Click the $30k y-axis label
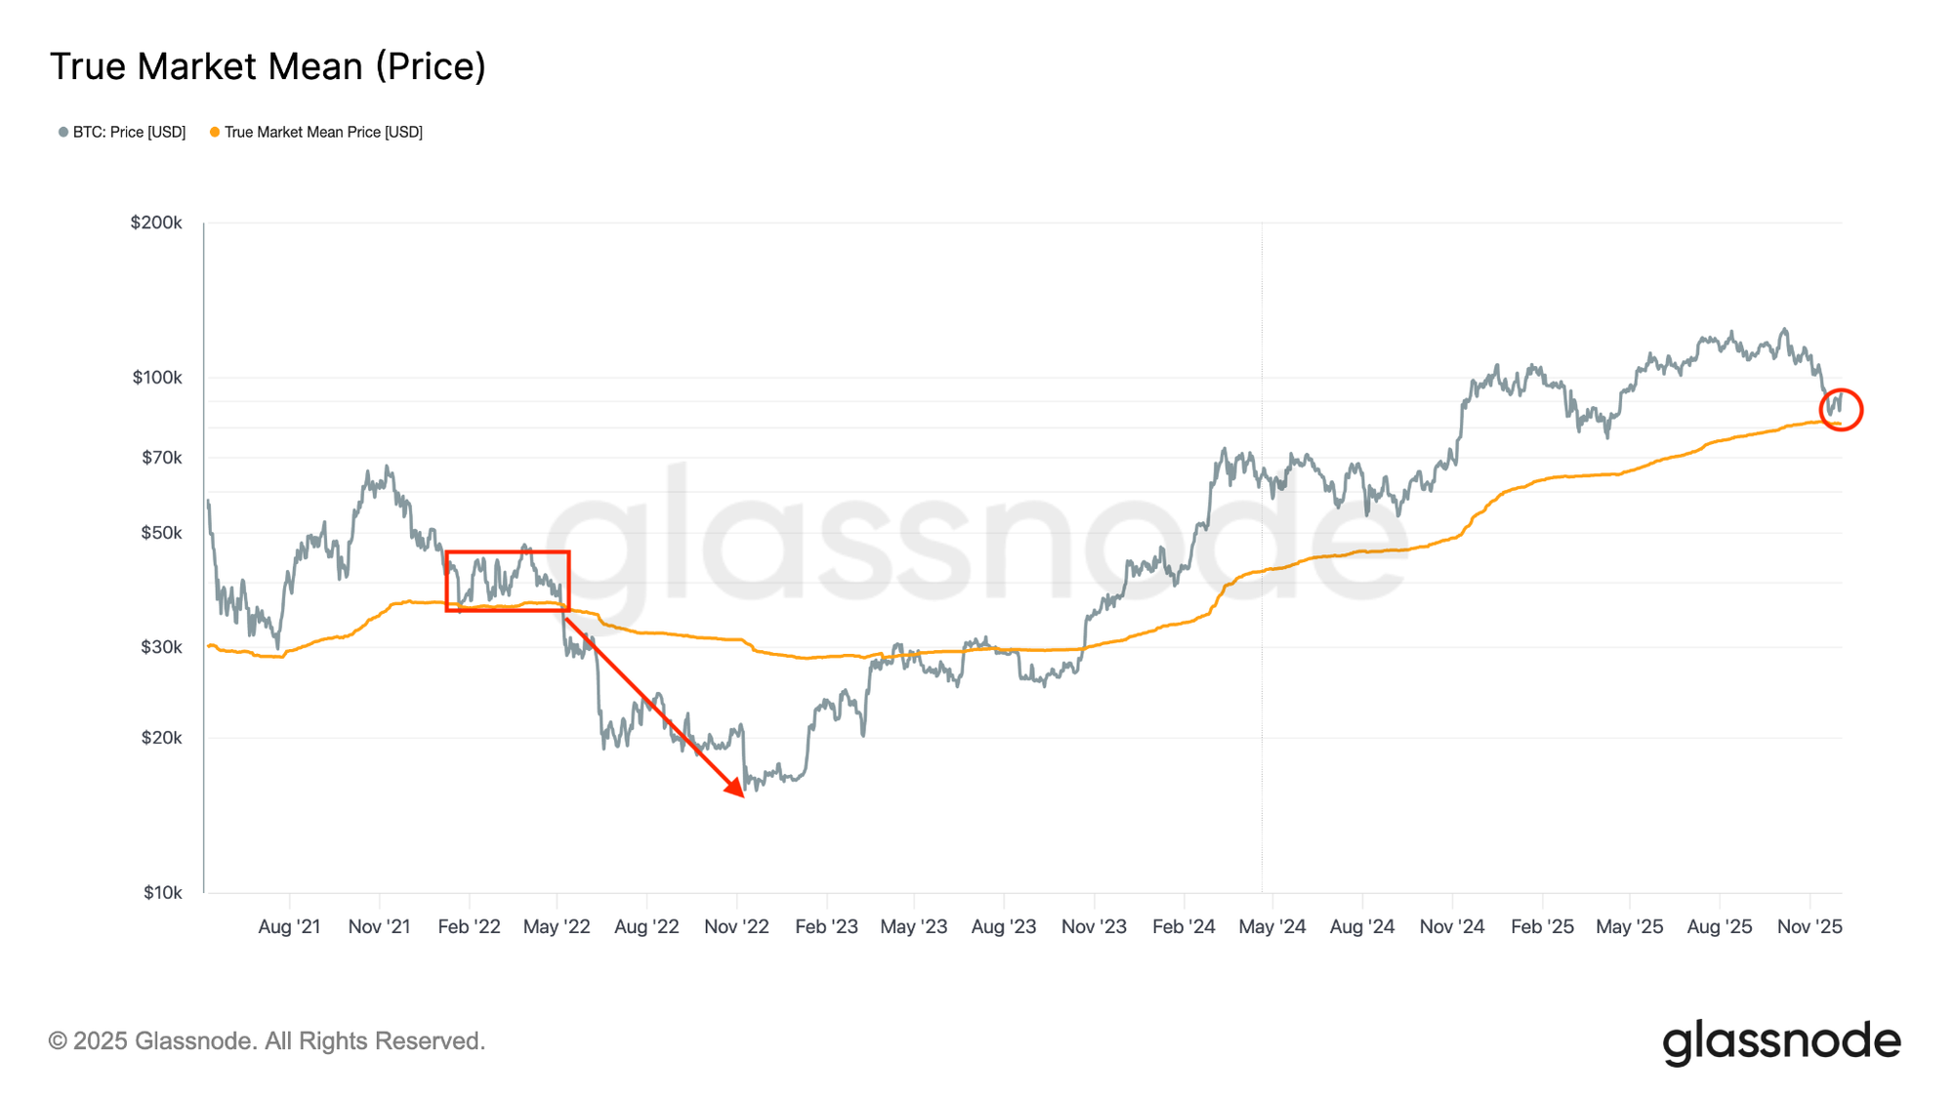1953x1098 pixels. 161,647
